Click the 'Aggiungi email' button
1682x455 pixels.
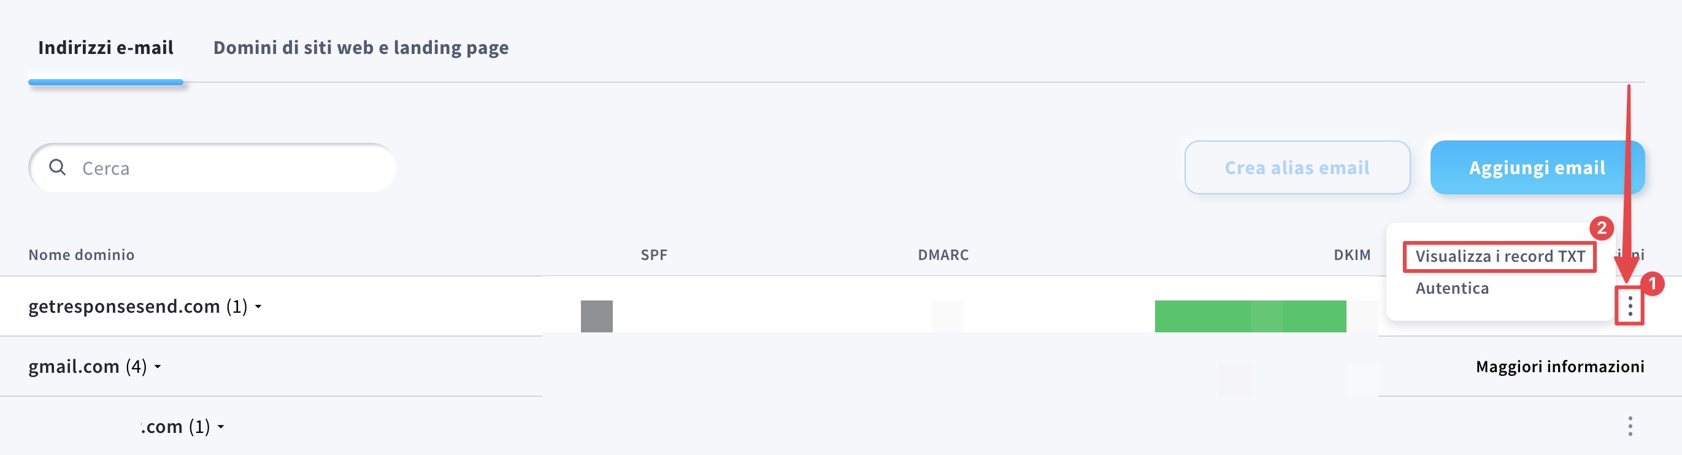coord(1537,168)
